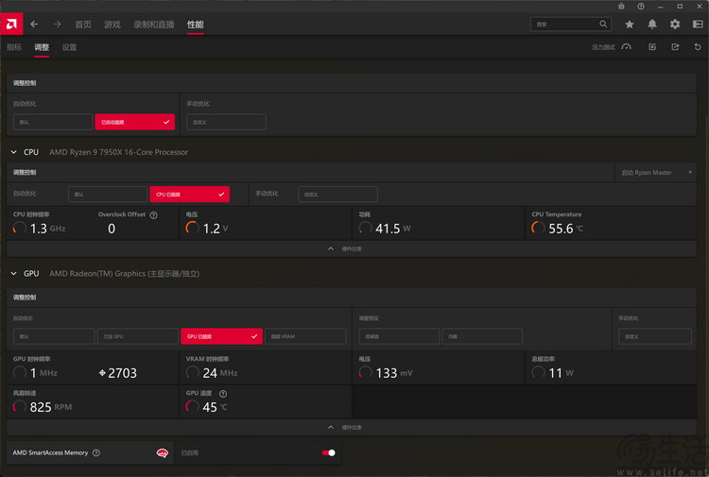The width and height of the screenshot is (709, 477).
Task: Collapse the CPU section chevron
Action: pyautogui.click(x=14, y=152)
